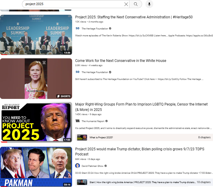Click Heritage Foundation avatar under 'Come Work' video
Screen dimensions: 213x187
78,72
